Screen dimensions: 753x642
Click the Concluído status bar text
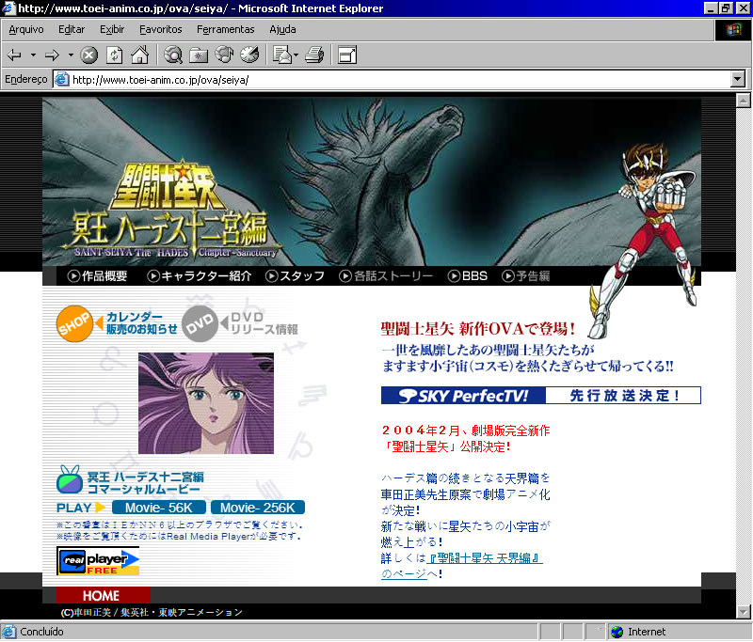pos(41,633)
